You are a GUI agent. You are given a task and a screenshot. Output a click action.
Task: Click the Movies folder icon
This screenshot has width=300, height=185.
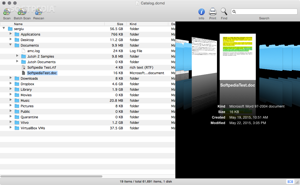[17, 95]
